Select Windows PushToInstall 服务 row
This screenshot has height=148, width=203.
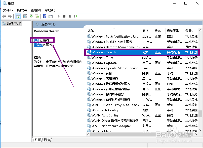(x=142, y=42)
